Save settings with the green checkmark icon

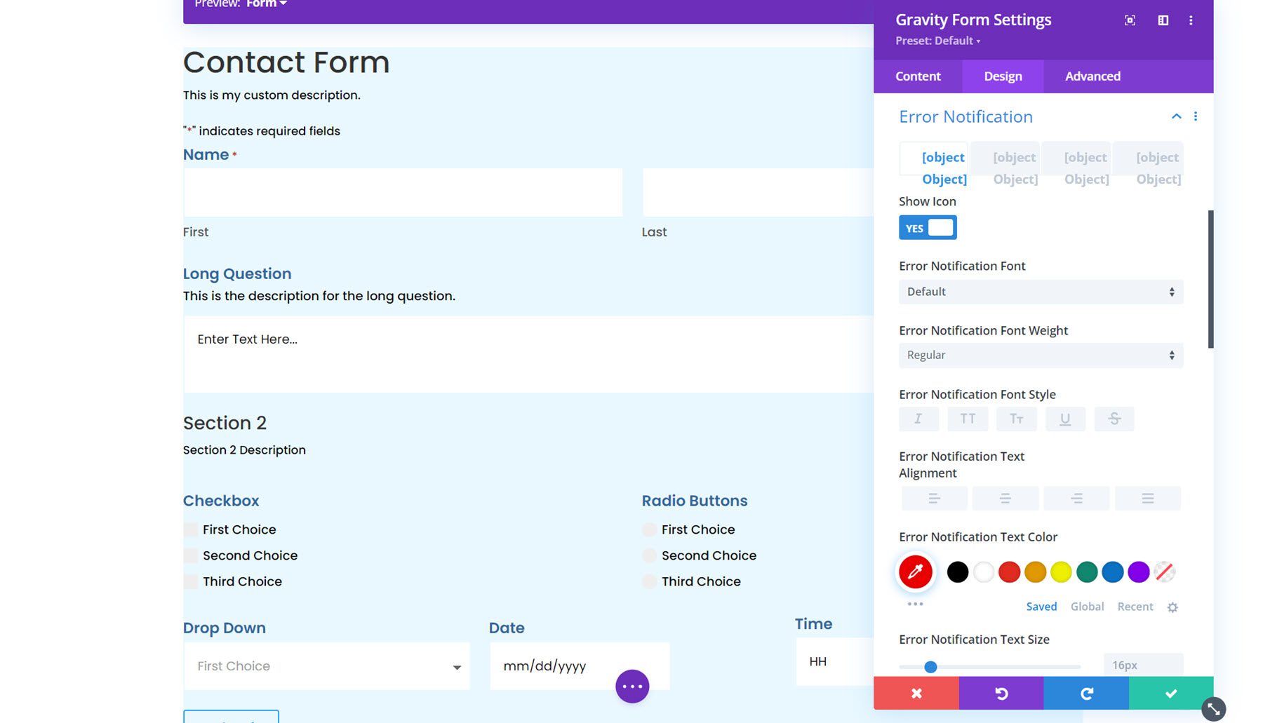1170,693
